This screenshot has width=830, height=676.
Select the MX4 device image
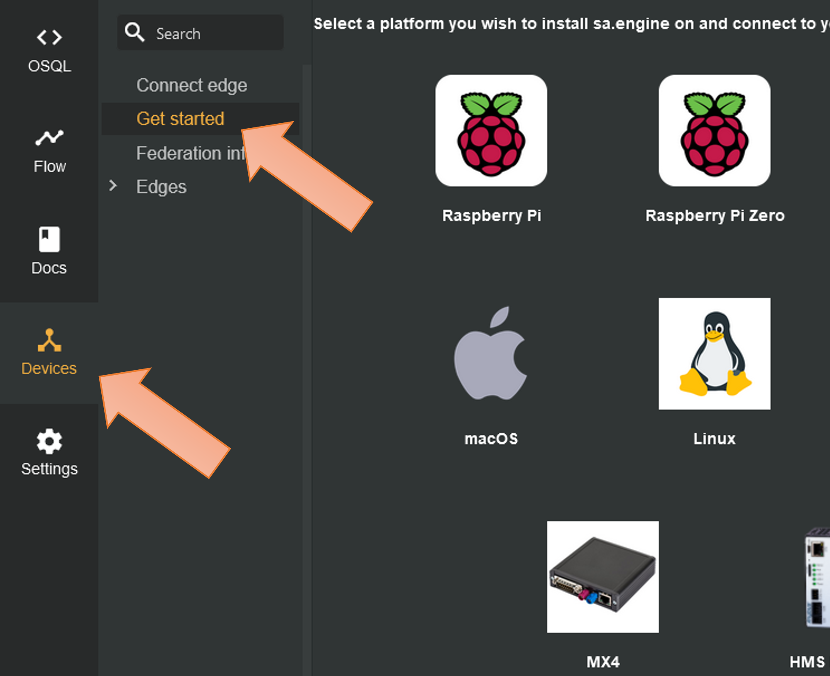603,577
